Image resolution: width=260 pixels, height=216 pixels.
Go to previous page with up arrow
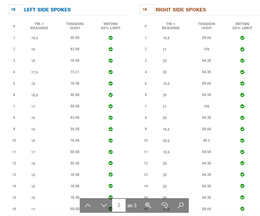tap(88, 205)
